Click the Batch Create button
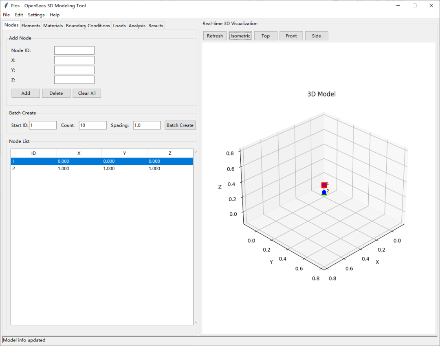This screenshot has height=346, width=440. tap(180, 125)
